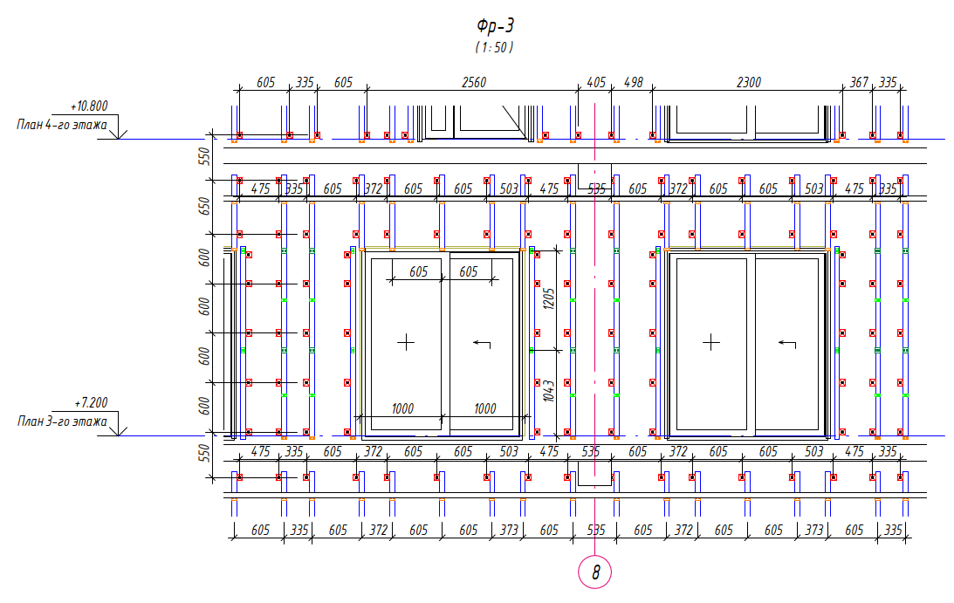The image size is (954, 603).
Task: Click the План 3-го этажа label
Action: coord(61,421)
